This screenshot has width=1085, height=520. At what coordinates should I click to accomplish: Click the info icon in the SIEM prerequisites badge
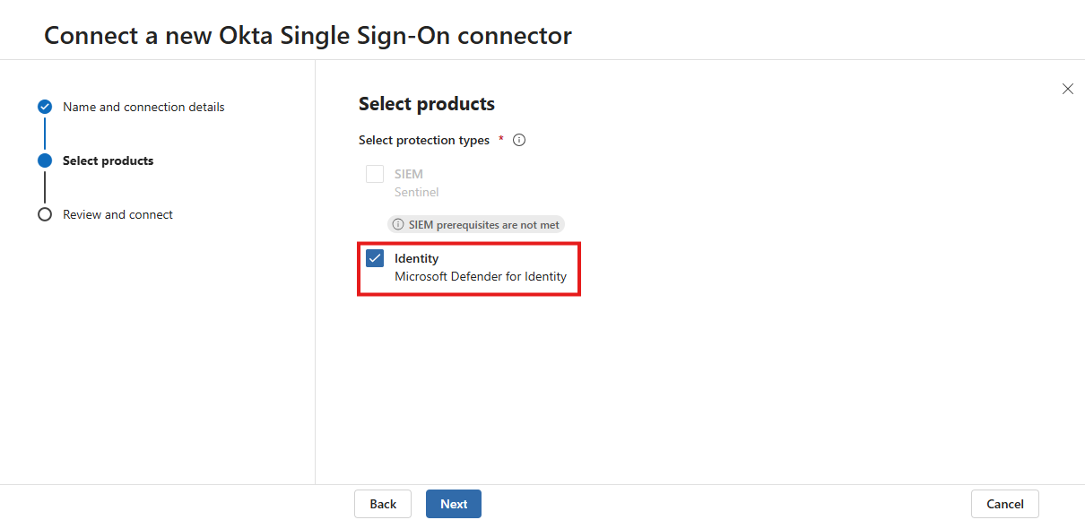tap(398, 224)
